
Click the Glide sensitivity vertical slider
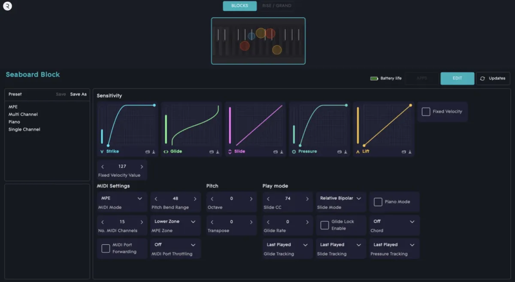[166, 129]
